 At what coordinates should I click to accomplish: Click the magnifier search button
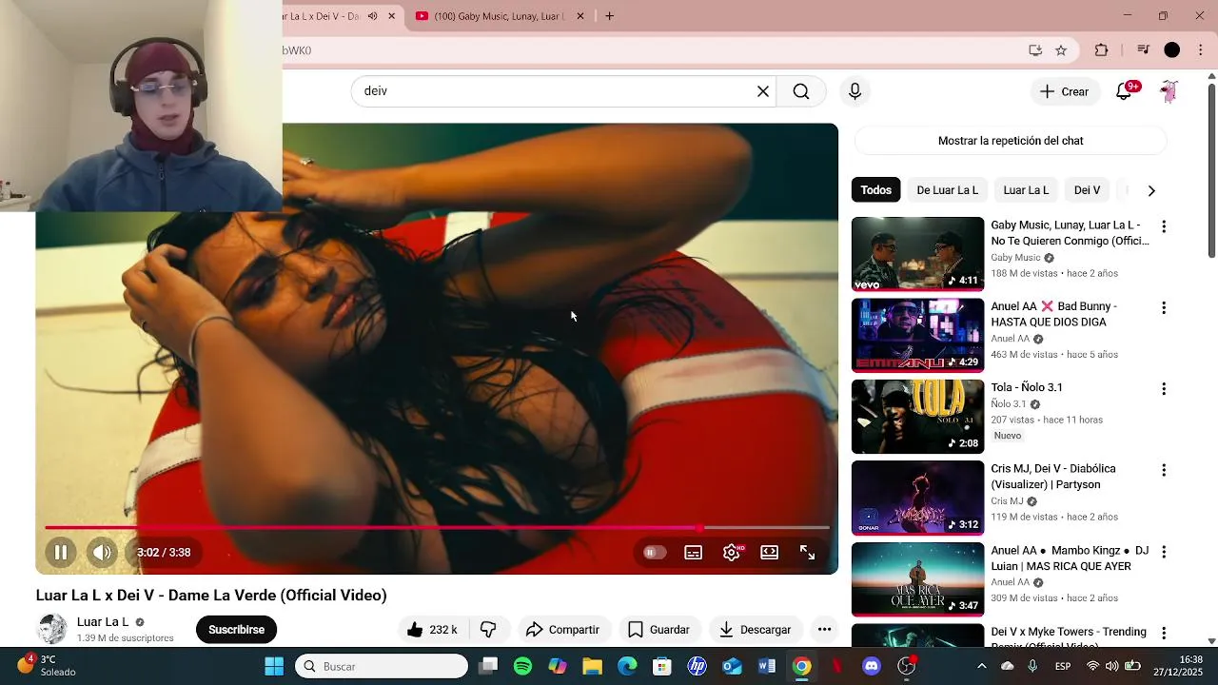(x=801, y=91)
